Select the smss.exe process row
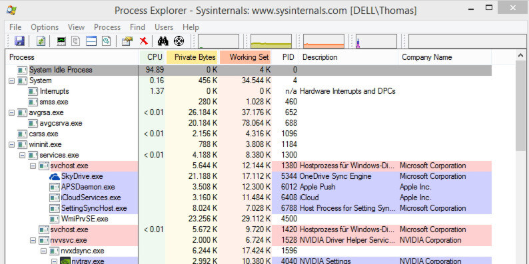This screenshot has width=529, height=264. click(x=249, y=102)
